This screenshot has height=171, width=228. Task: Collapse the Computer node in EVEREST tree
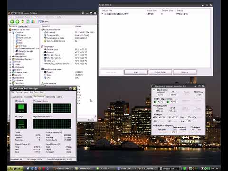point(10,32)
